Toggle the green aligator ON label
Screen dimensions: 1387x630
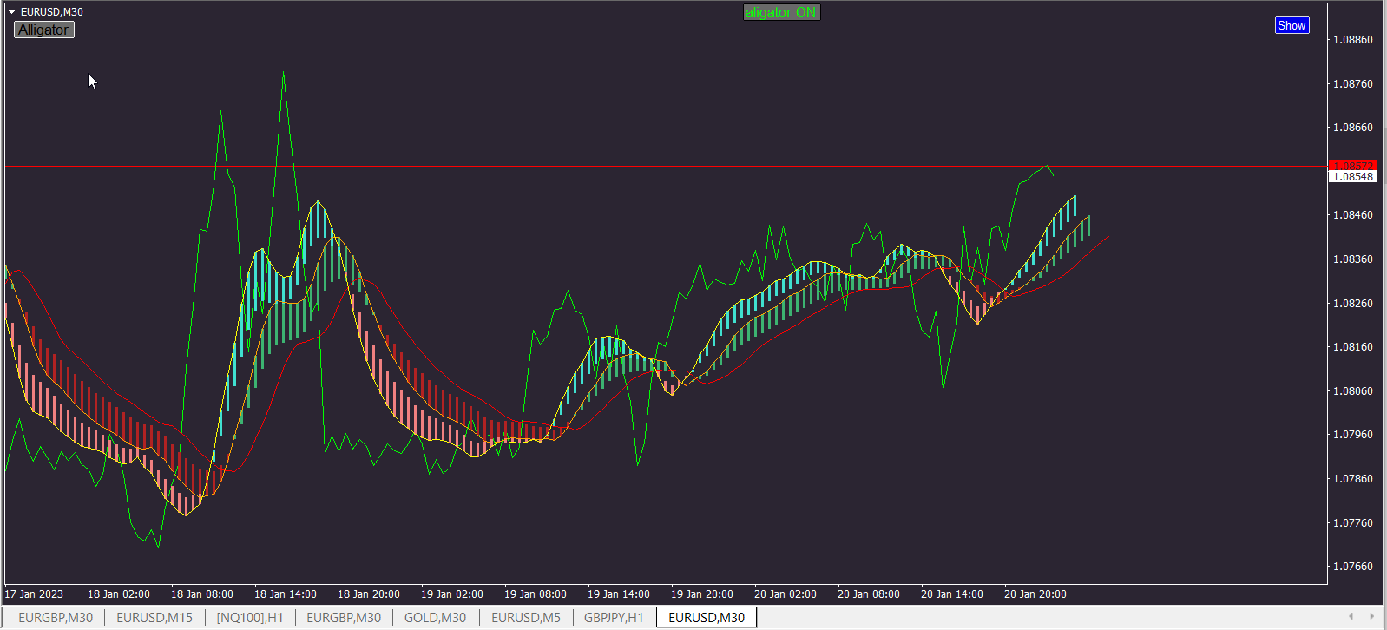(x=781, y=12)
